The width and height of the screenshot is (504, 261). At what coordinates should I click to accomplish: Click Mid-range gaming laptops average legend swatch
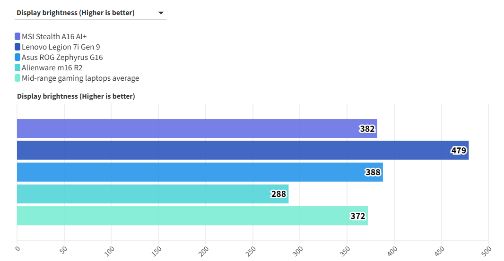point(17,78)
